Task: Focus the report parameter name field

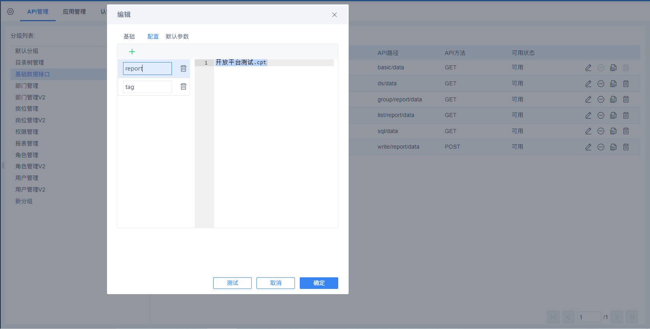Action: (x=147, y=69)
